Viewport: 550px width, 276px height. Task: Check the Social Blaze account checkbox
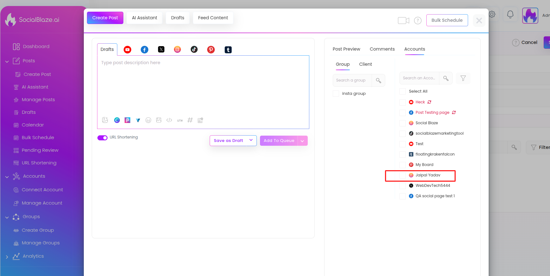(x=403, y=123)
